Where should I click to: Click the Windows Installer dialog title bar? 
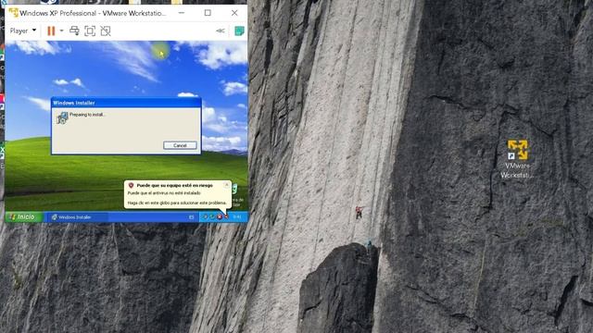(x=126, y=103)
